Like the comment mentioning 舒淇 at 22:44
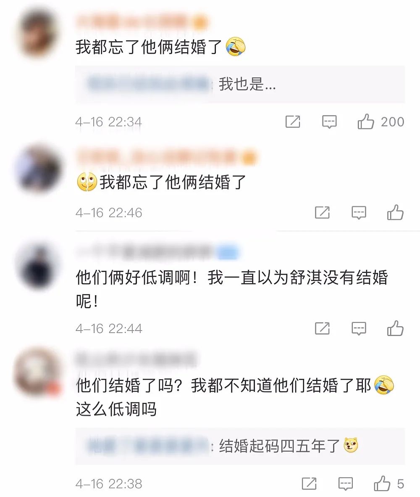 (395, 328)
